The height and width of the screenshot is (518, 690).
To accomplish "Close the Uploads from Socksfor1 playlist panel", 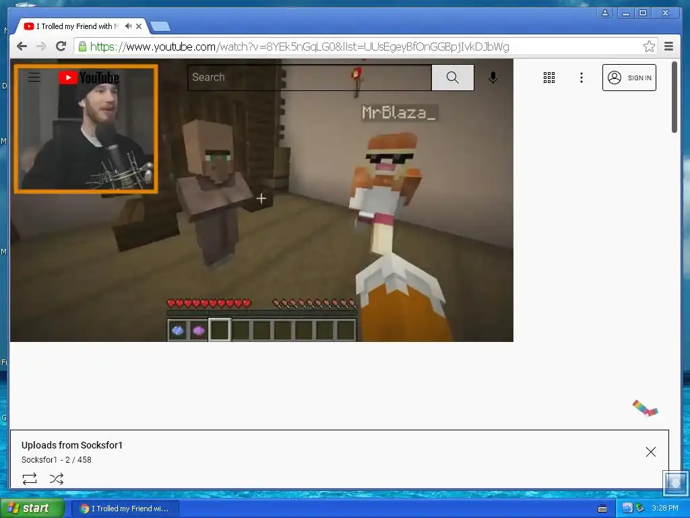I will pos(650,451).
